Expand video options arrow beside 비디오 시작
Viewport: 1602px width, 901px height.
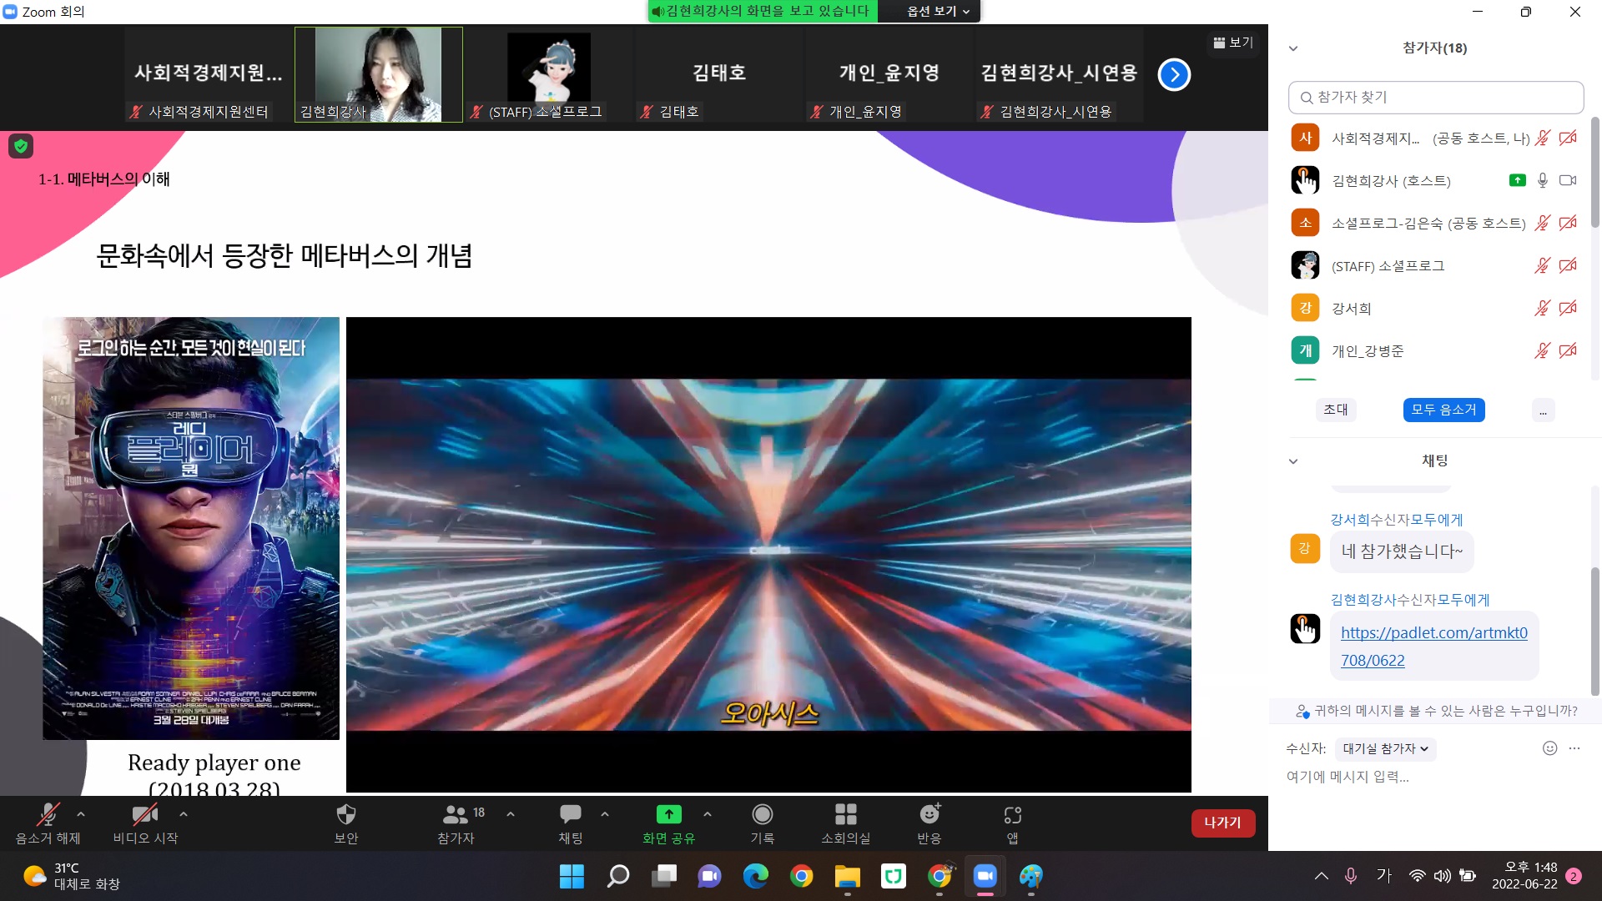tap(184, 813)
